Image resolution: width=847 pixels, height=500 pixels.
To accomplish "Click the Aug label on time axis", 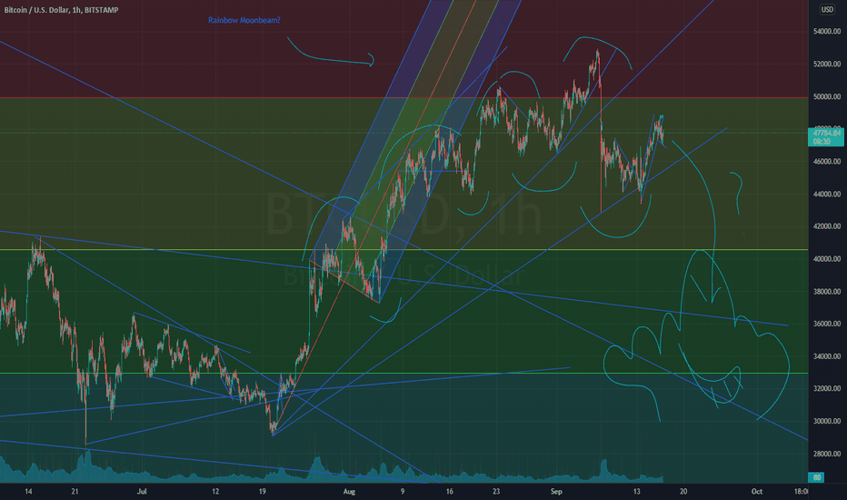I will click(349, 491).
